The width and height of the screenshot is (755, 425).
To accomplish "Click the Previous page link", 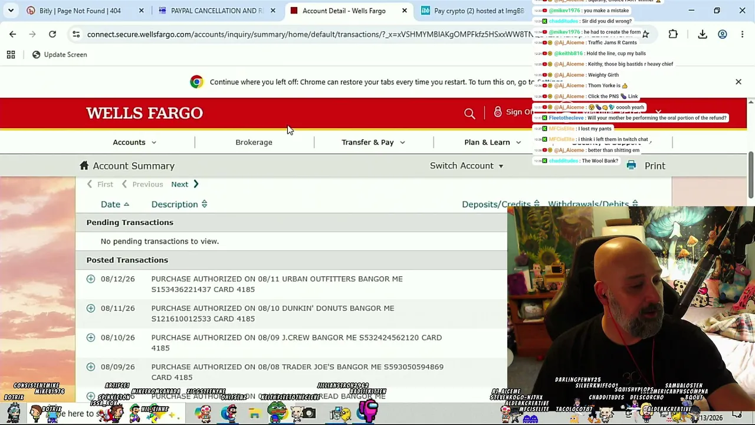I will (142, 184).
